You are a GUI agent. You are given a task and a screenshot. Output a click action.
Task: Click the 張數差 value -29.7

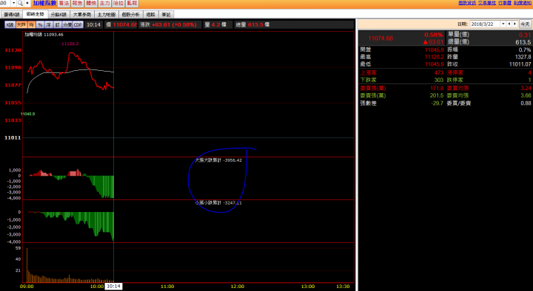pos(438,103)
